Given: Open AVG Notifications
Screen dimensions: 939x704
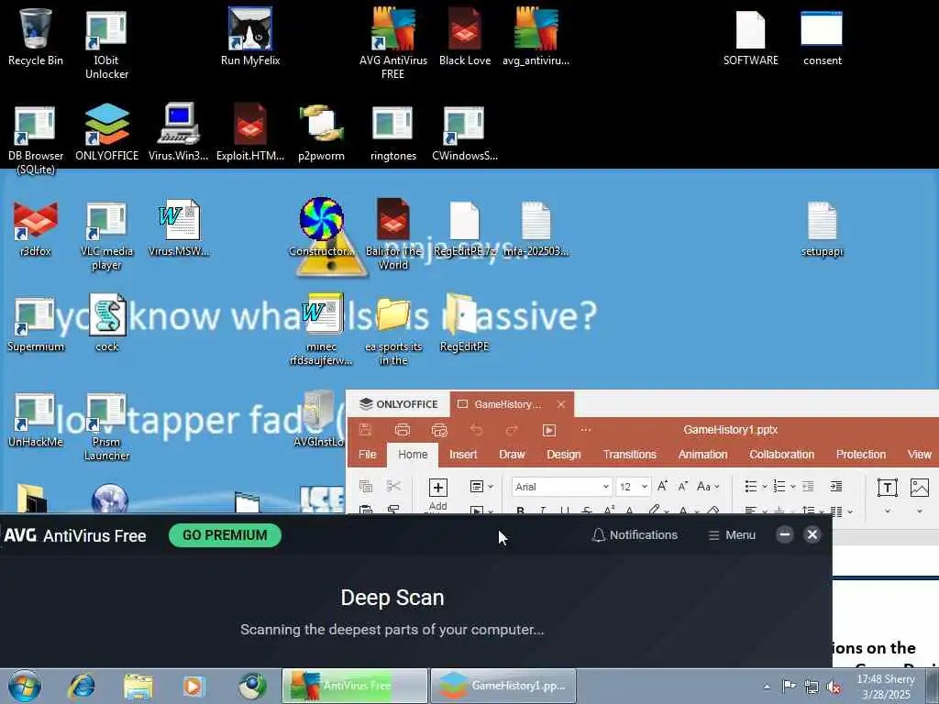Looking at the screenshot, I should (635, 535).
